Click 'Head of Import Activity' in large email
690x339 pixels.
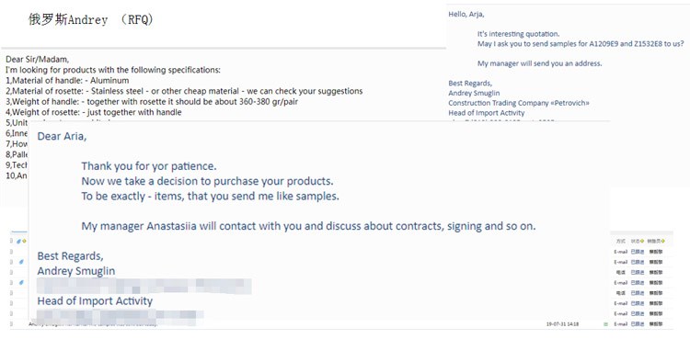pyautogui.click(x=95, y=301)
